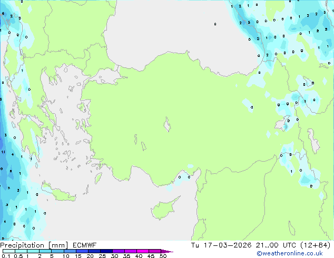334x258 pixels.
Task: Click the above-50 arrow tip of the legend
Action: click(x=167, y=251)
